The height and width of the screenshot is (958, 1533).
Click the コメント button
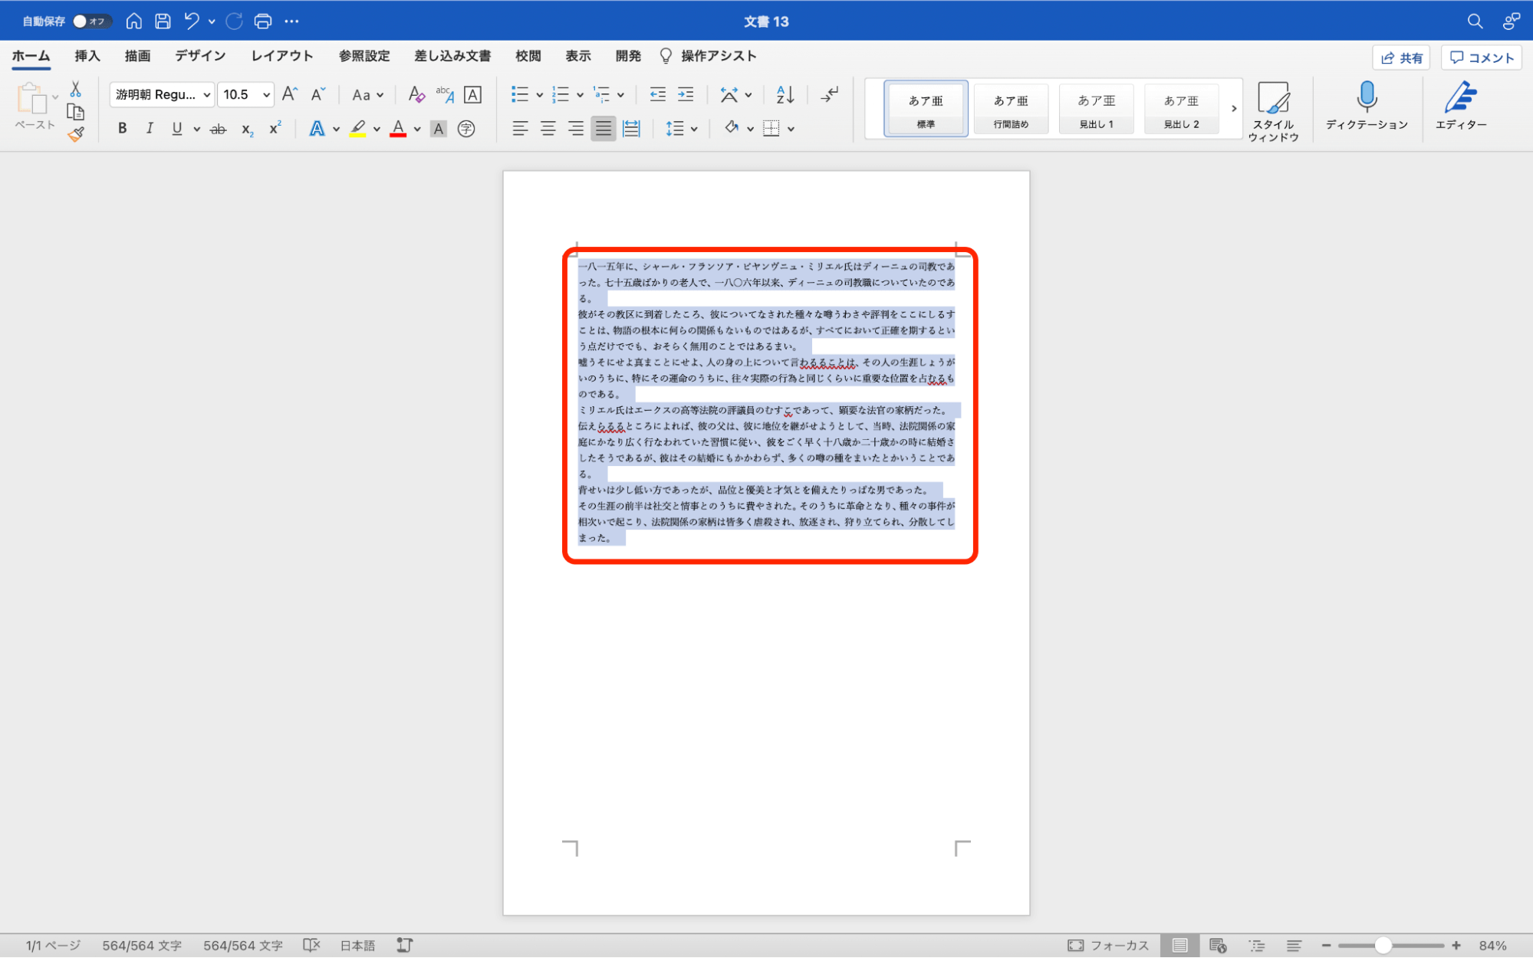(1482, 57)
